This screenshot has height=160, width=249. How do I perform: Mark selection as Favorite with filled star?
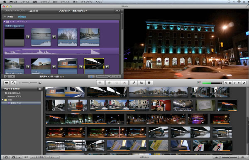109,83
